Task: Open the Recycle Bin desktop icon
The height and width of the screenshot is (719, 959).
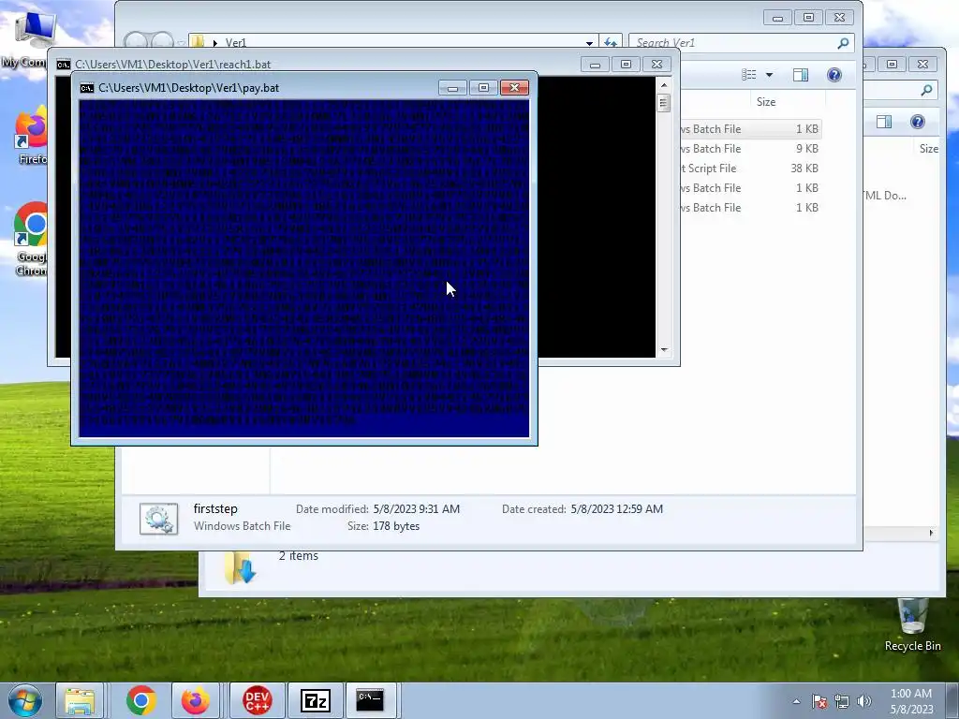Action: click(x=912, y=624)
